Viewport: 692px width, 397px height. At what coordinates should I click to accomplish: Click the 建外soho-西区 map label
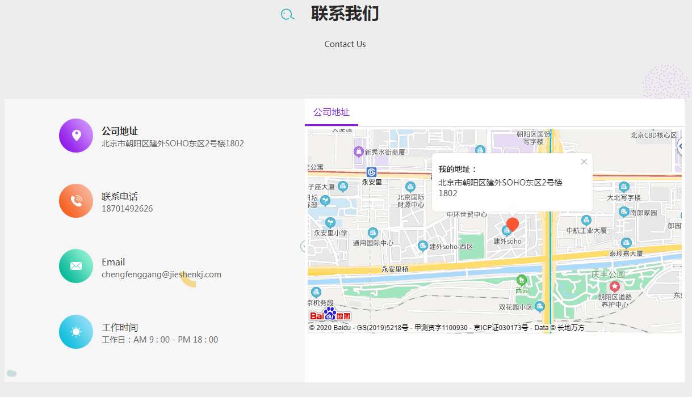(451, 247)
